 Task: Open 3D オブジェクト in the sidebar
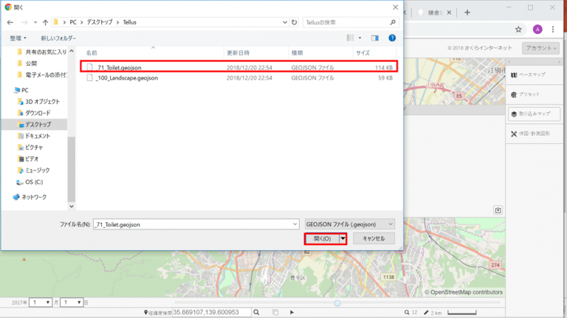pyautogui.click(x=38, y=102)
